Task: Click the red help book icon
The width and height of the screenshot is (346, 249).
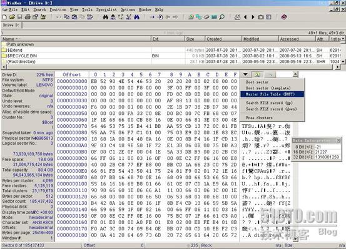Action: [284, 17]
